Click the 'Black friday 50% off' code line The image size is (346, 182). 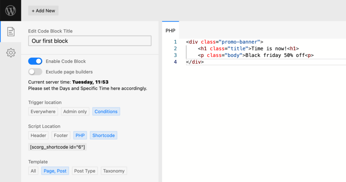(x=256, y=55)
